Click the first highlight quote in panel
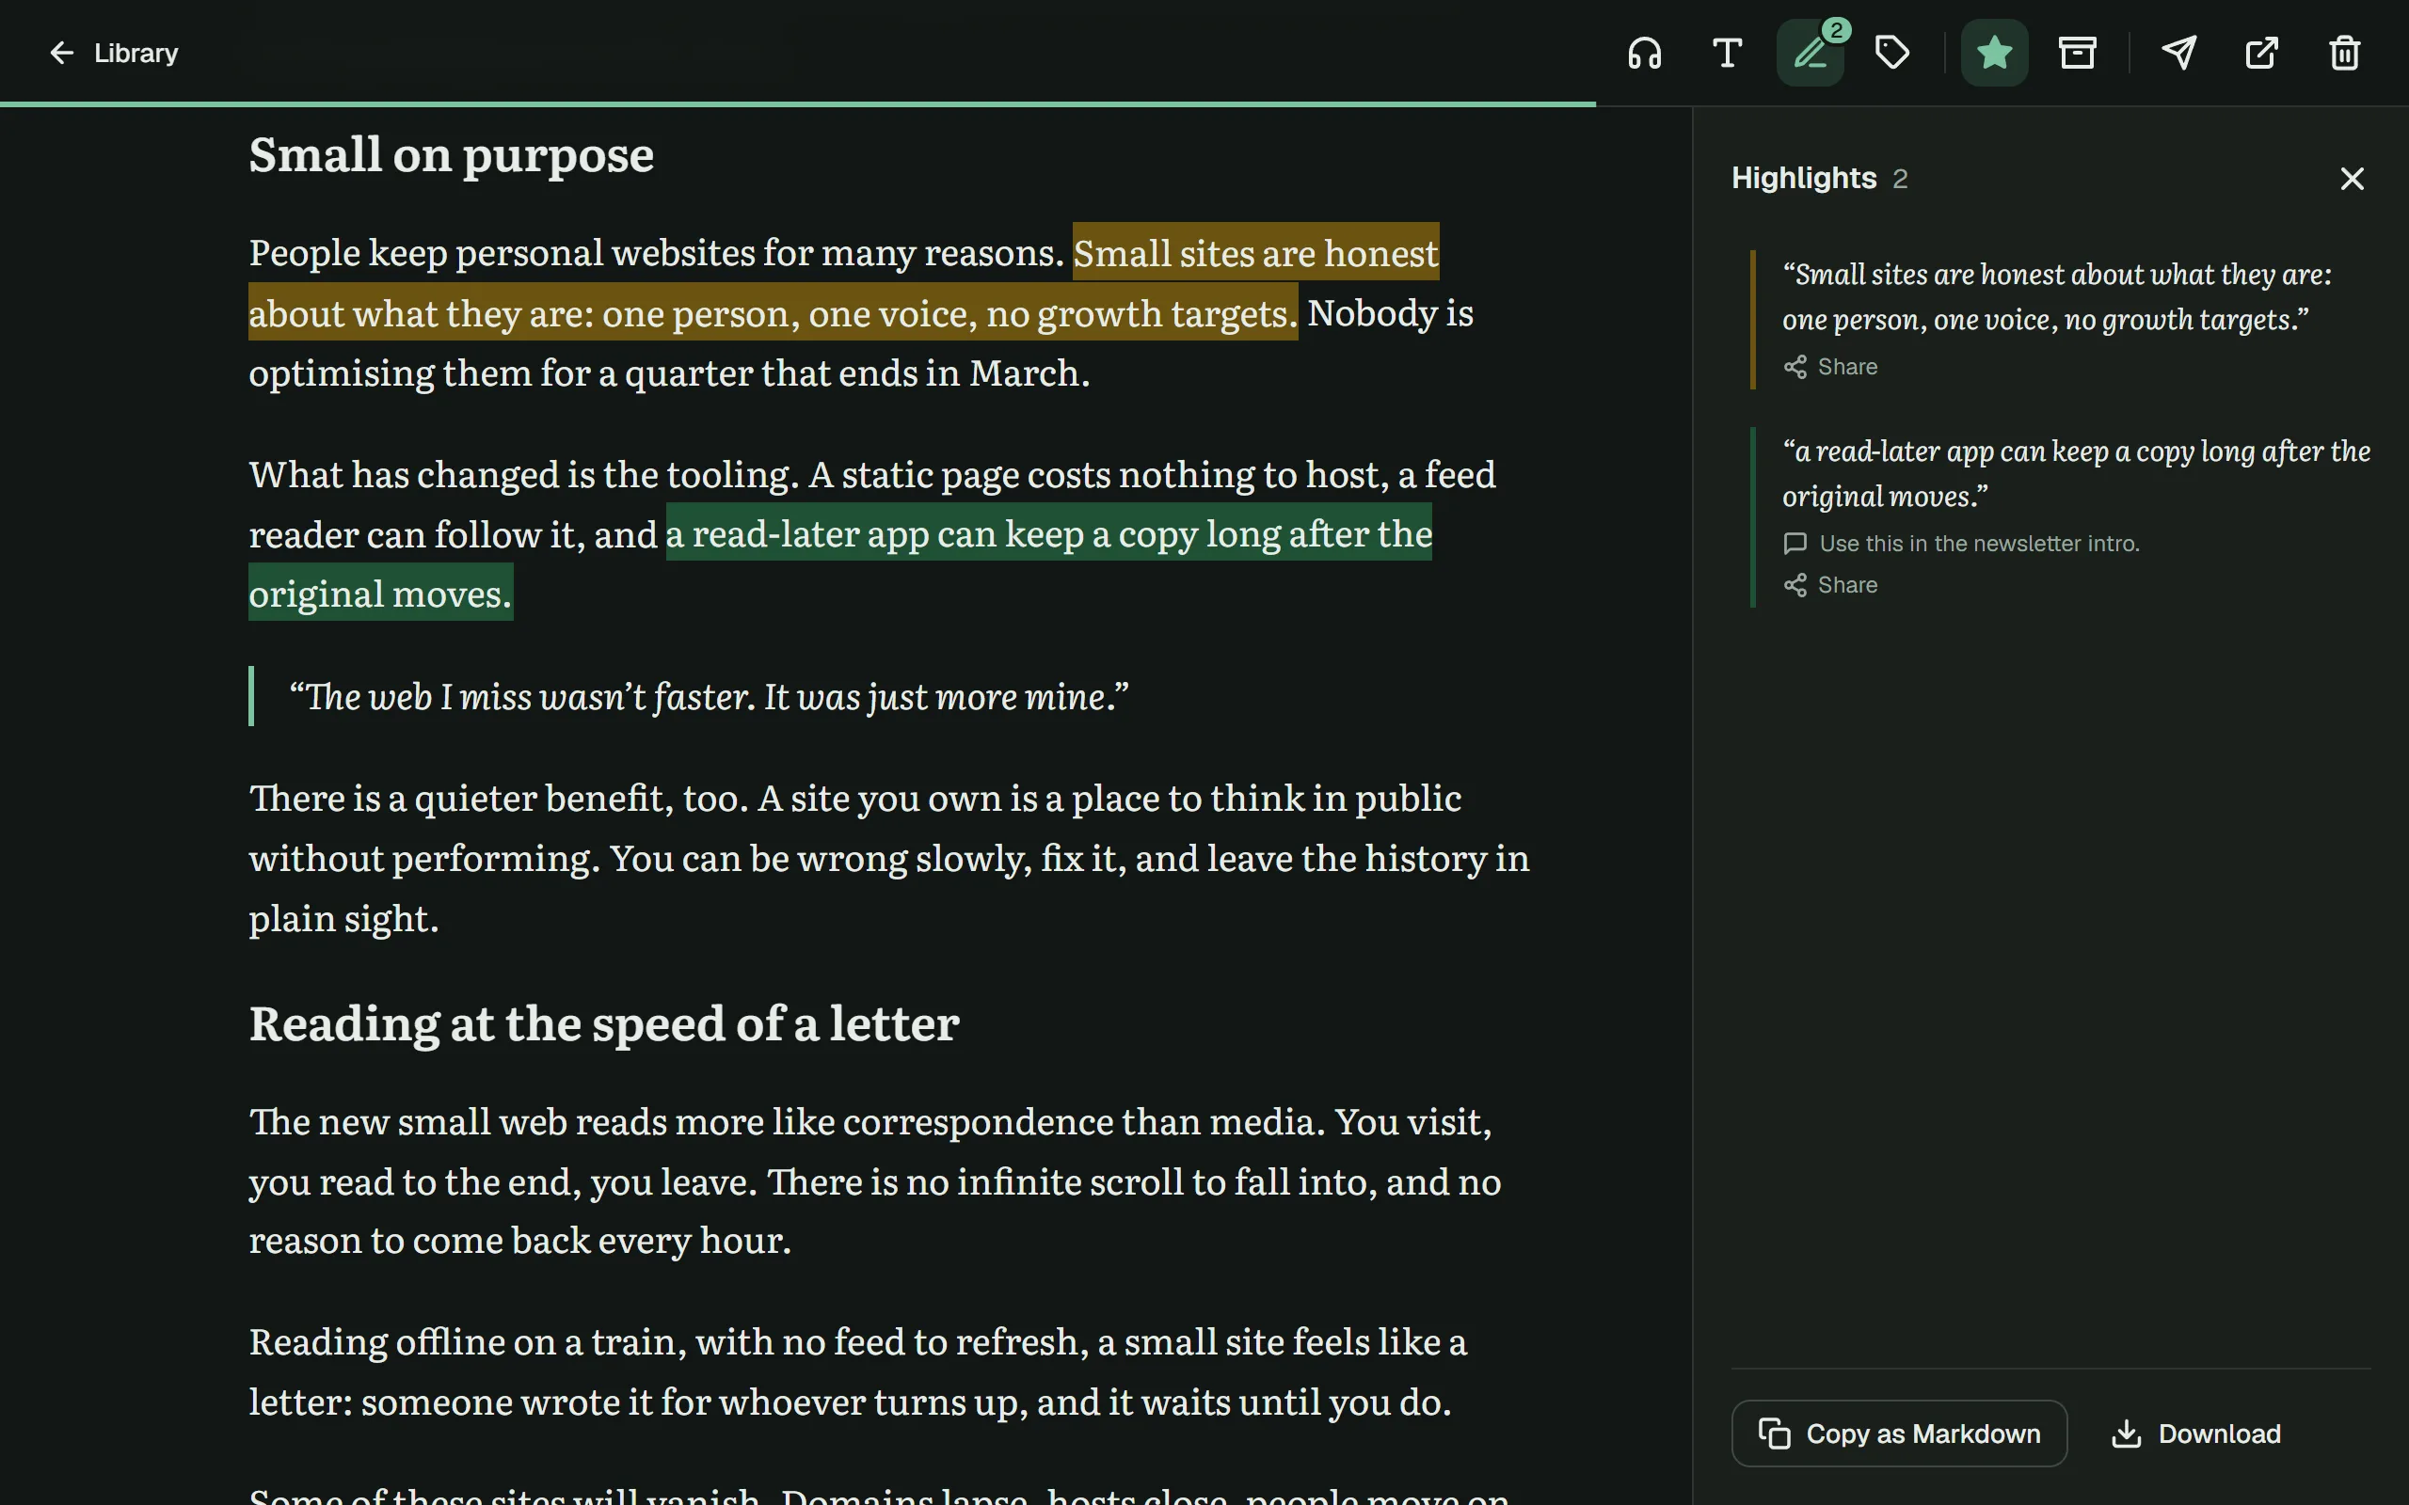This screenshot has width=2409, height=1505. (x=2057, y=296)
